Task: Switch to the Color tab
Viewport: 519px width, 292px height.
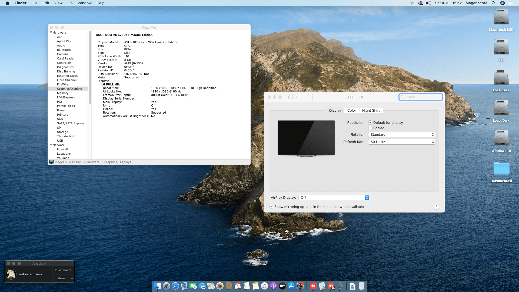Action: pyautogui.click(x=351, y=110)
